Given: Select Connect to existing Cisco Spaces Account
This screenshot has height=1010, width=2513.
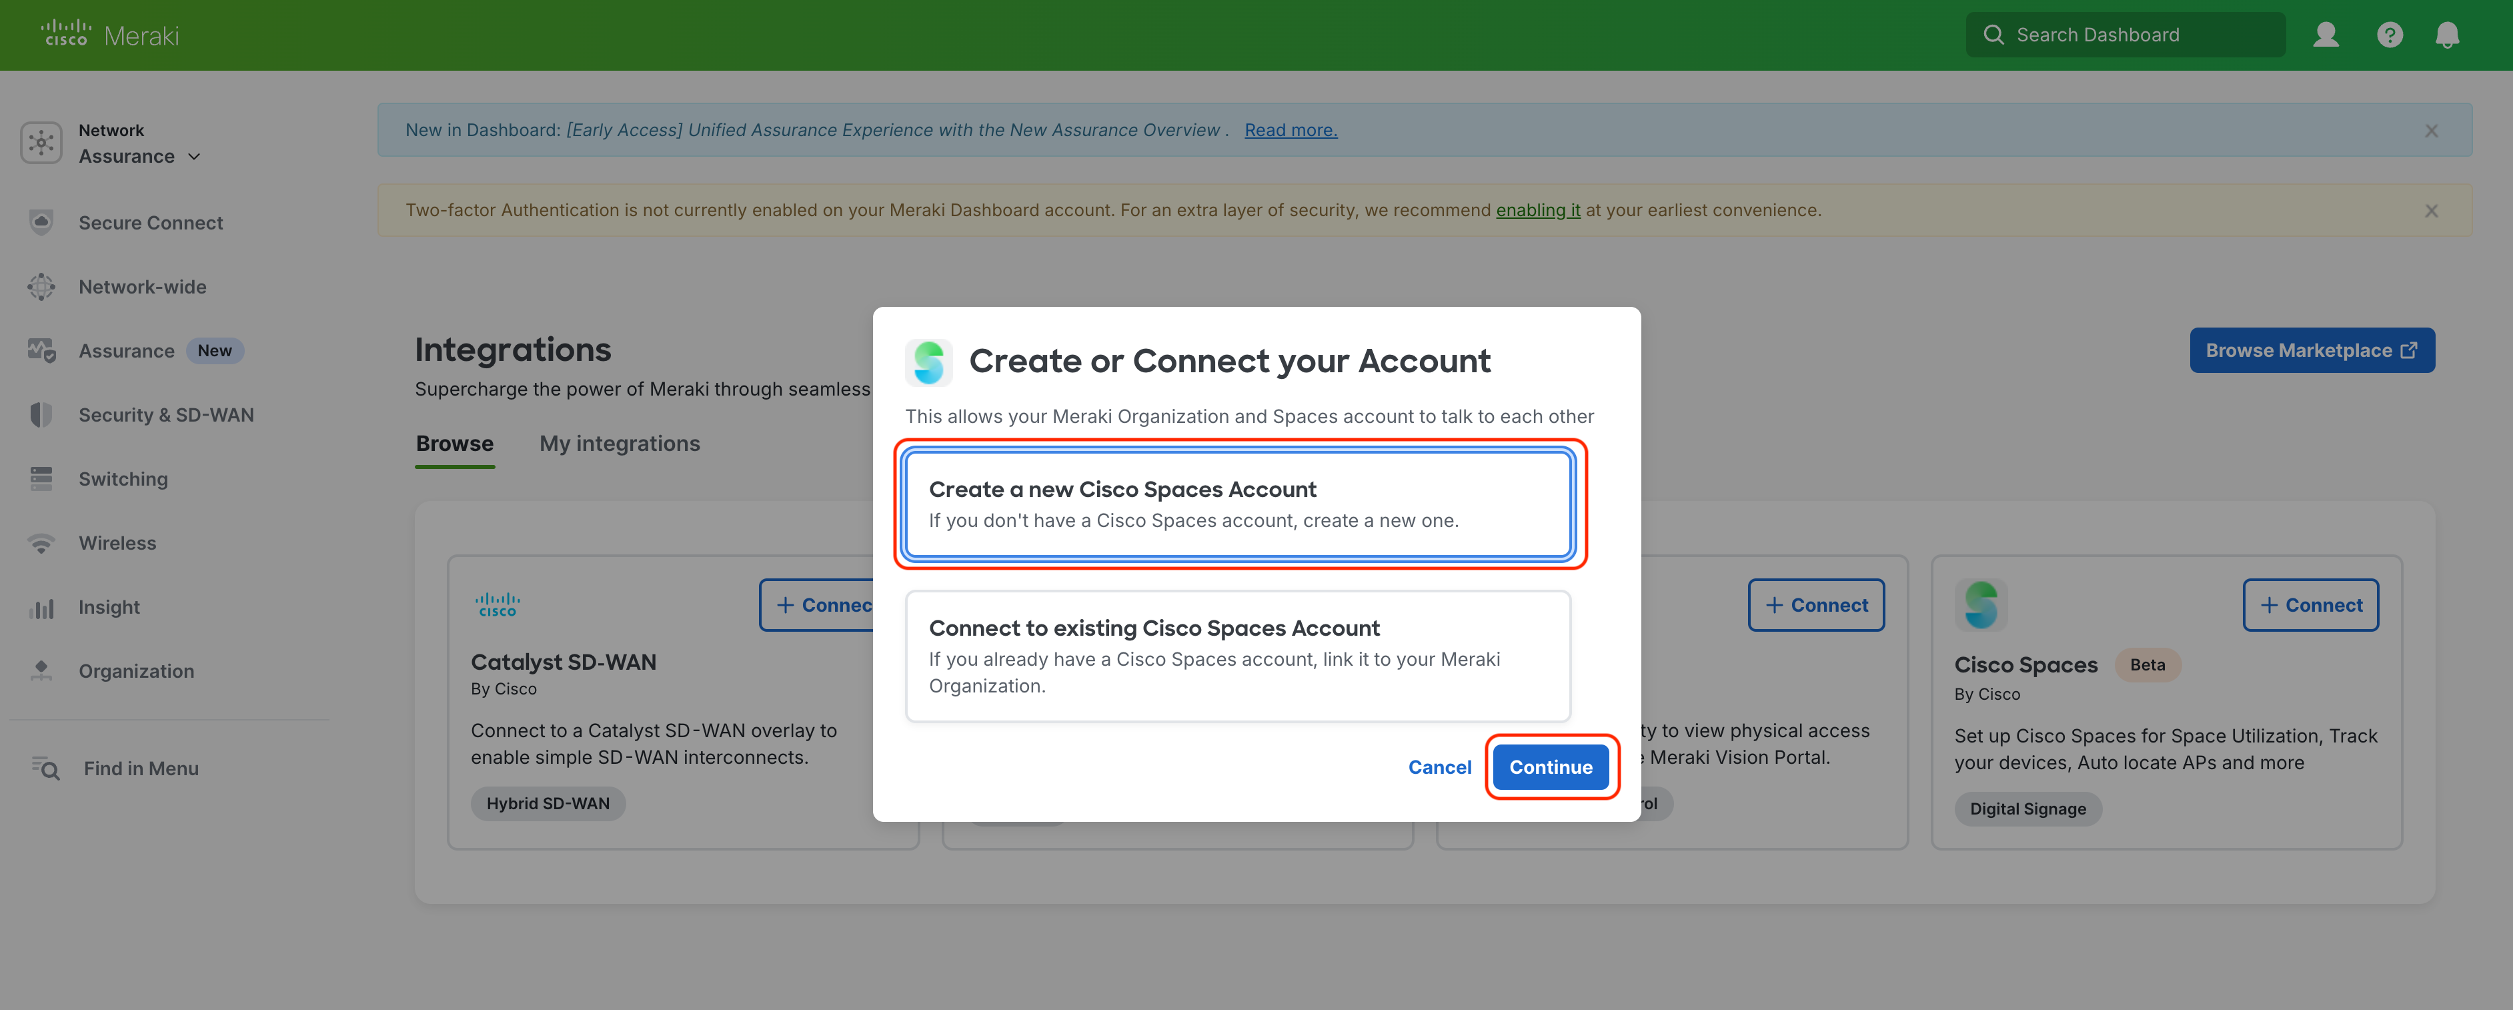Looking at the screenshot, I should pos(1238,656).
